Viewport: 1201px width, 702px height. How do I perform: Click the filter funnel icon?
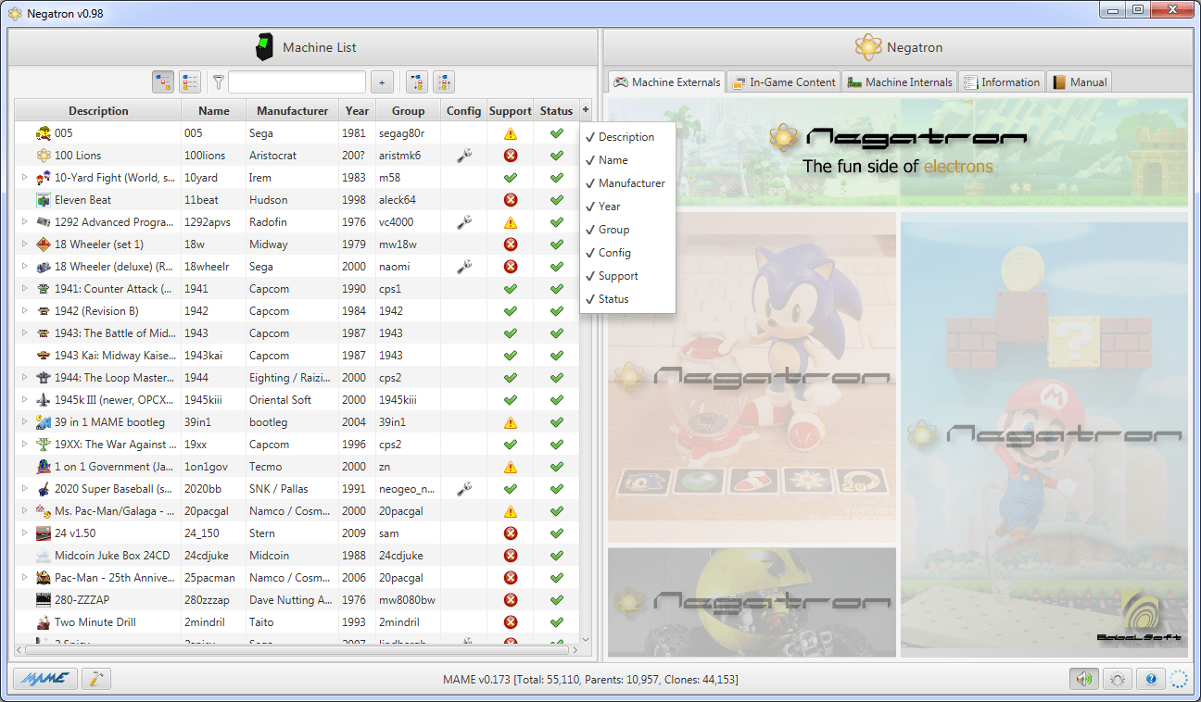[218, 82]
